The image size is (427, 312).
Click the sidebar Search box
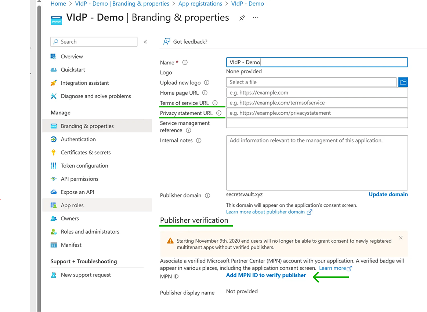(x=94, y=42)
